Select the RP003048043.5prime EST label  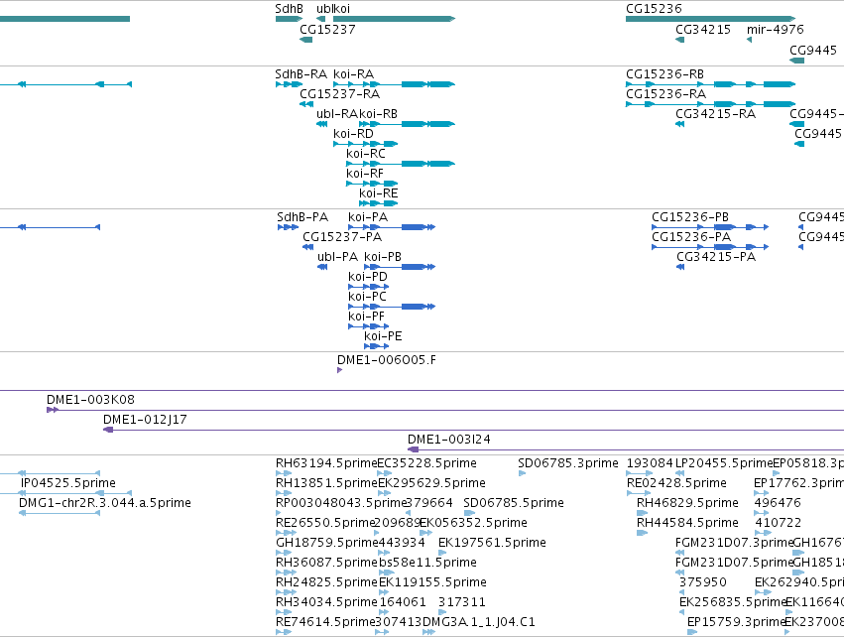coord(340,503)
